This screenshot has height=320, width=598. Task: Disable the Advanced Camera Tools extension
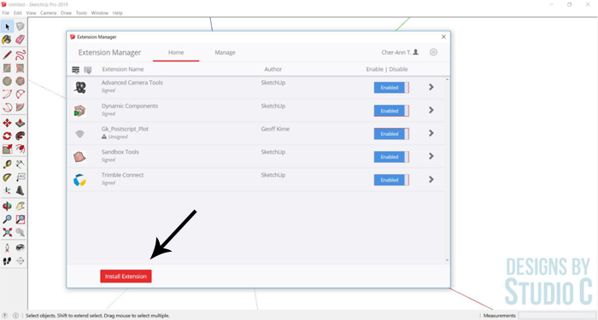click(x=391, y=88)
